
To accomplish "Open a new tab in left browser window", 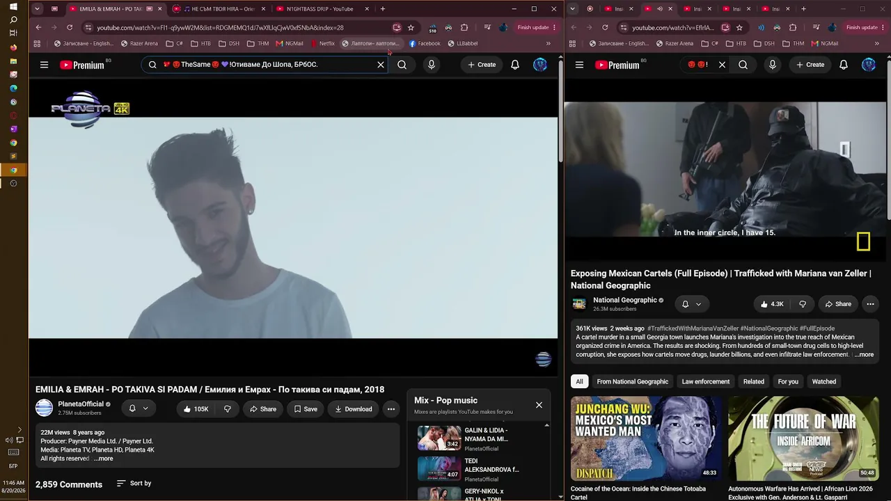I will [x=383, y=9].
